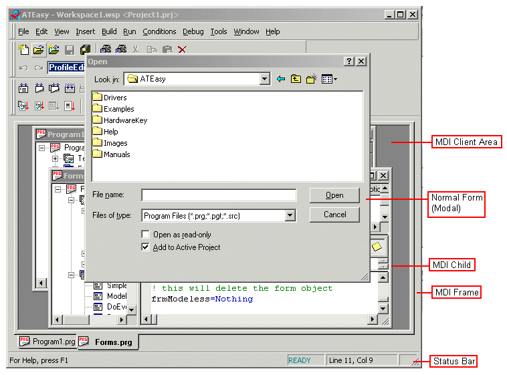This screenshot has height=375, width=507.
Task: Open the Insert menu
Action: [86, 31]
